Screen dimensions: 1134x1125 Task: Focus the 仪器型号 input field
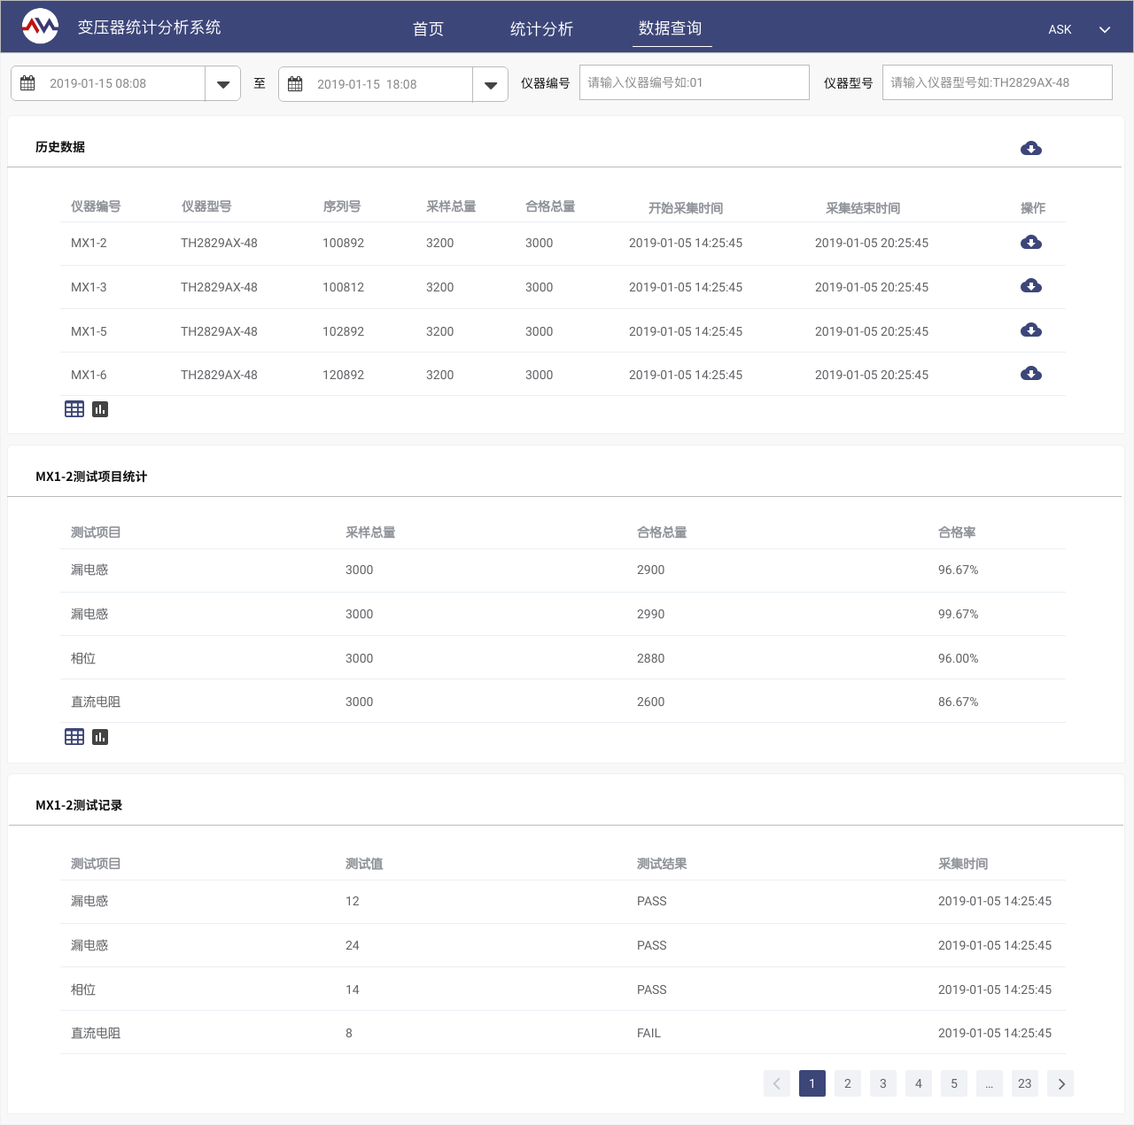point(997,82)
